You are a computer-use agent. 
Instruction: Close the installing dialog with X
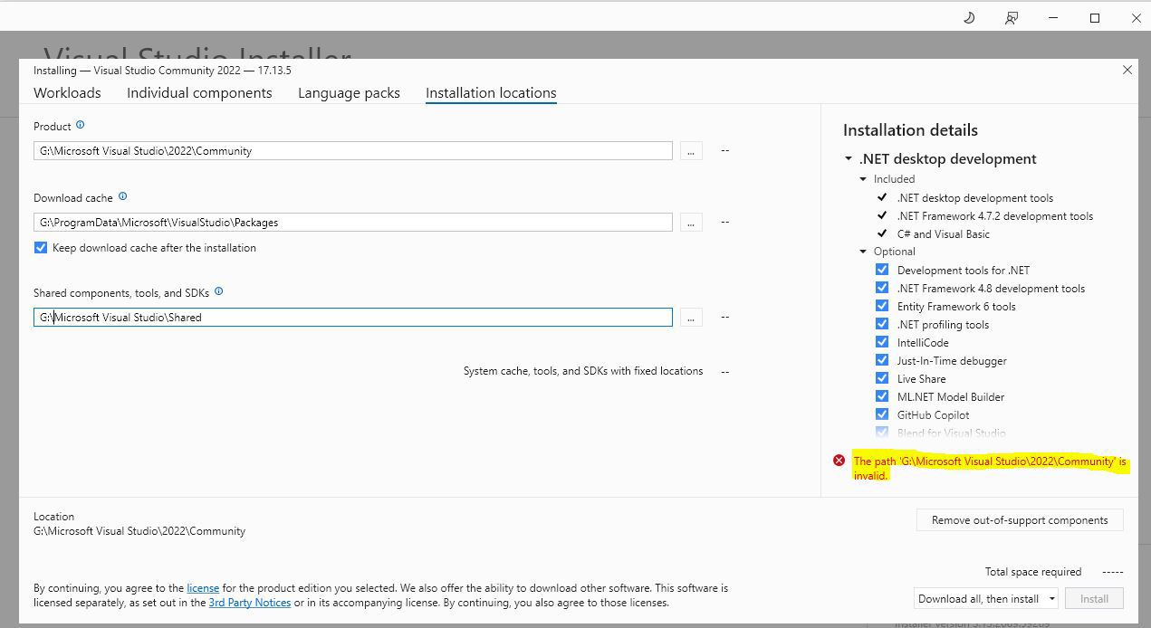[1127, 70]
